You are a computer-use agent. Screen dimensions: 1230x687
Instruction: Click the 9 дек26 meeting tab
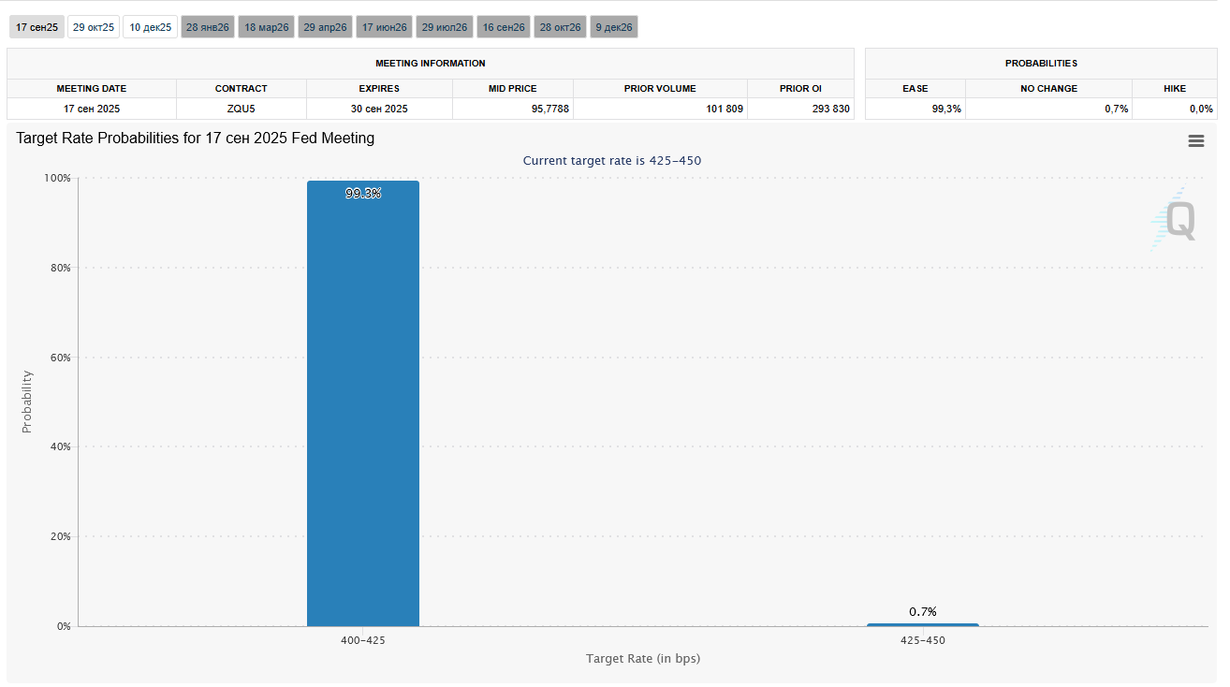coord(614,27)
